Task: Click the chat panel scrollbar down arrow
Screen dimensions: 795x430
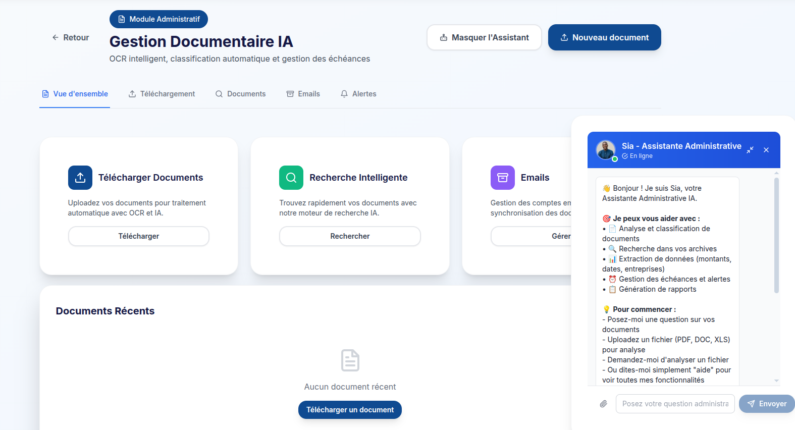Action: click(776, 381)
